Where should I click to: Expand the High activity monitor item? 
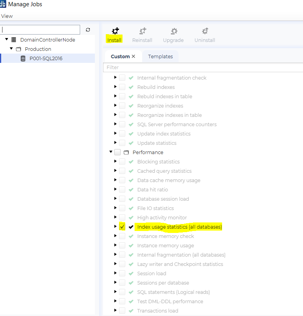[x=115, y=217]
